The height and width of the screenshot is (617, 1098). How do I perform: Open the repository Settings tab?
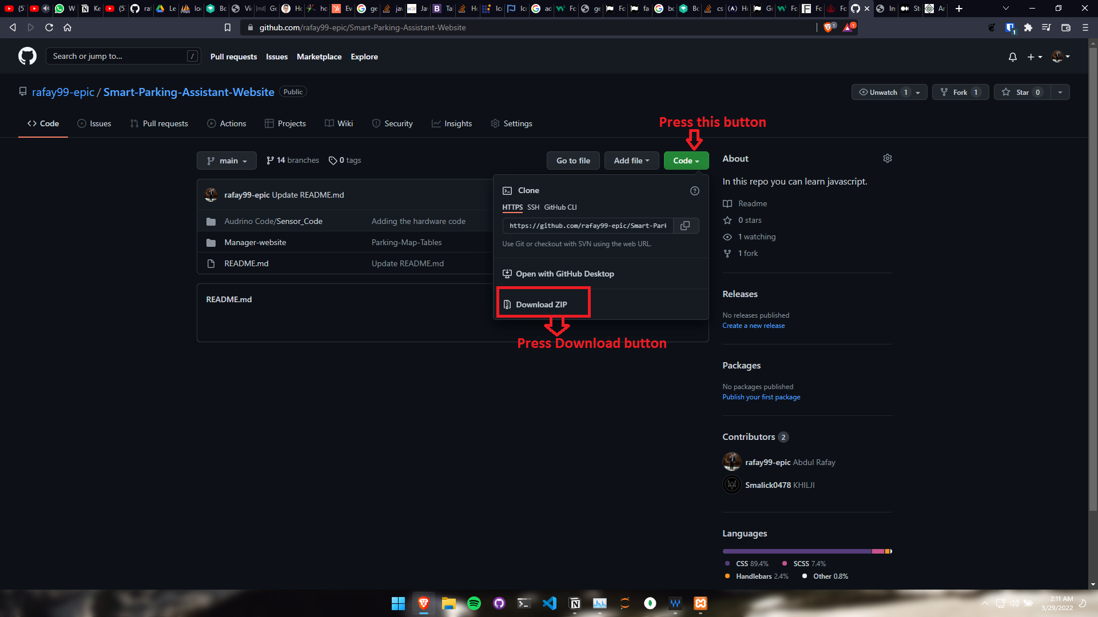[512, 123]
